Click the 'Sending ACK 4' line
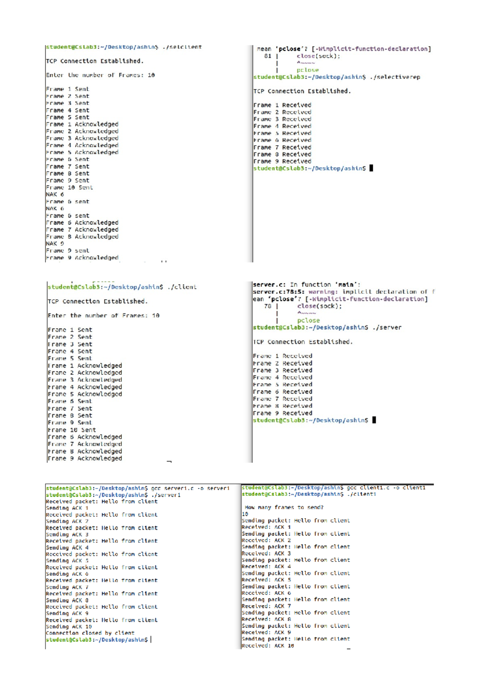 [67, 548]
